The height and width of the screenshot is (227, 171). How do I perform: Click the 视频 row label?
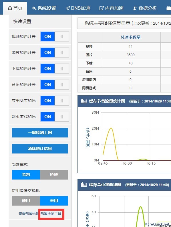coord(89,47)
